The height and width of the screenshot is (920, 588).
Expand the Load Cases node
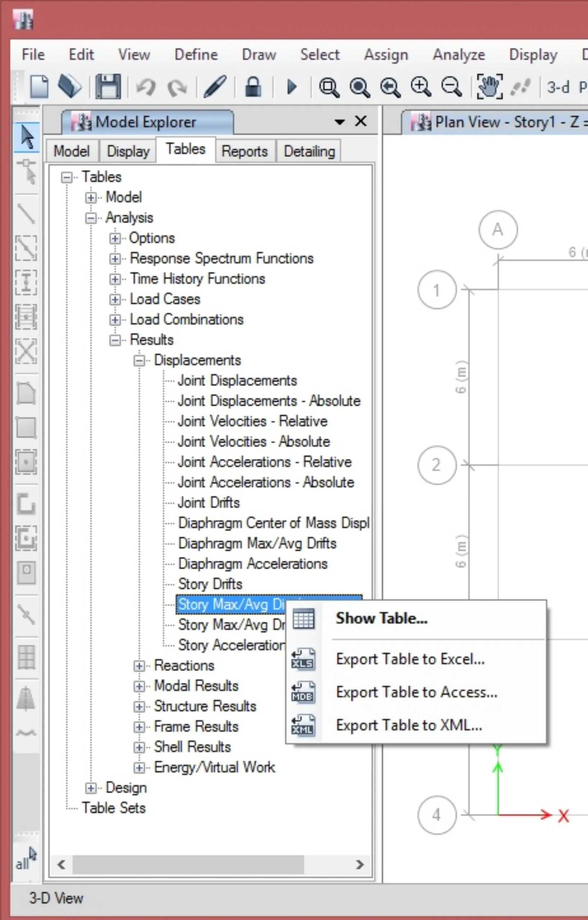pos(115,299)
